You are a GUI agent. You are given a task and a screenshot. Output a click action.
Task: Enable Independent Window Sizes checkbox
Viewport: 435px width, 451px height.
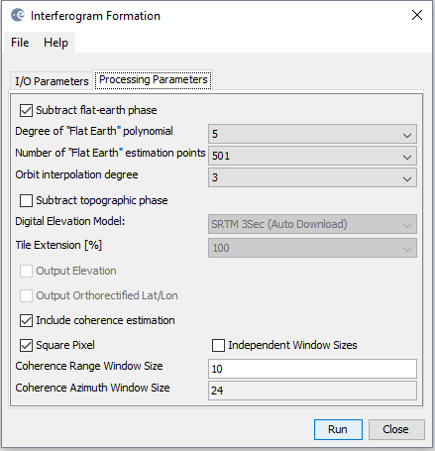click(218, 345)
